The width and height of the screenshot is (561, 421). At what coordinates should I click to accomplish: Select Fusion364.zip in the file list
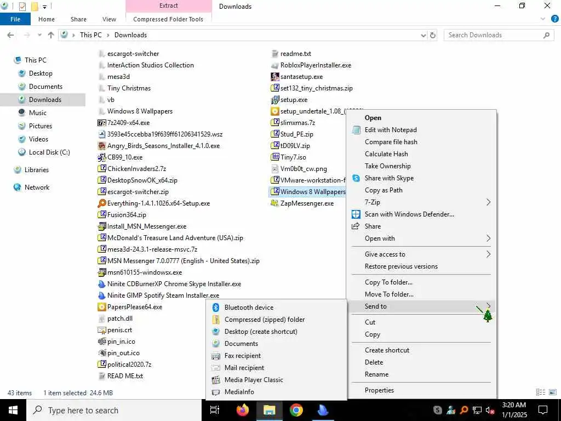127,215
